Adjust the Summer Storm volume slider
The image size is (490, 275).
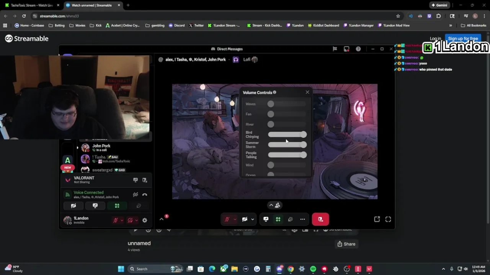[x=287, y=145]
